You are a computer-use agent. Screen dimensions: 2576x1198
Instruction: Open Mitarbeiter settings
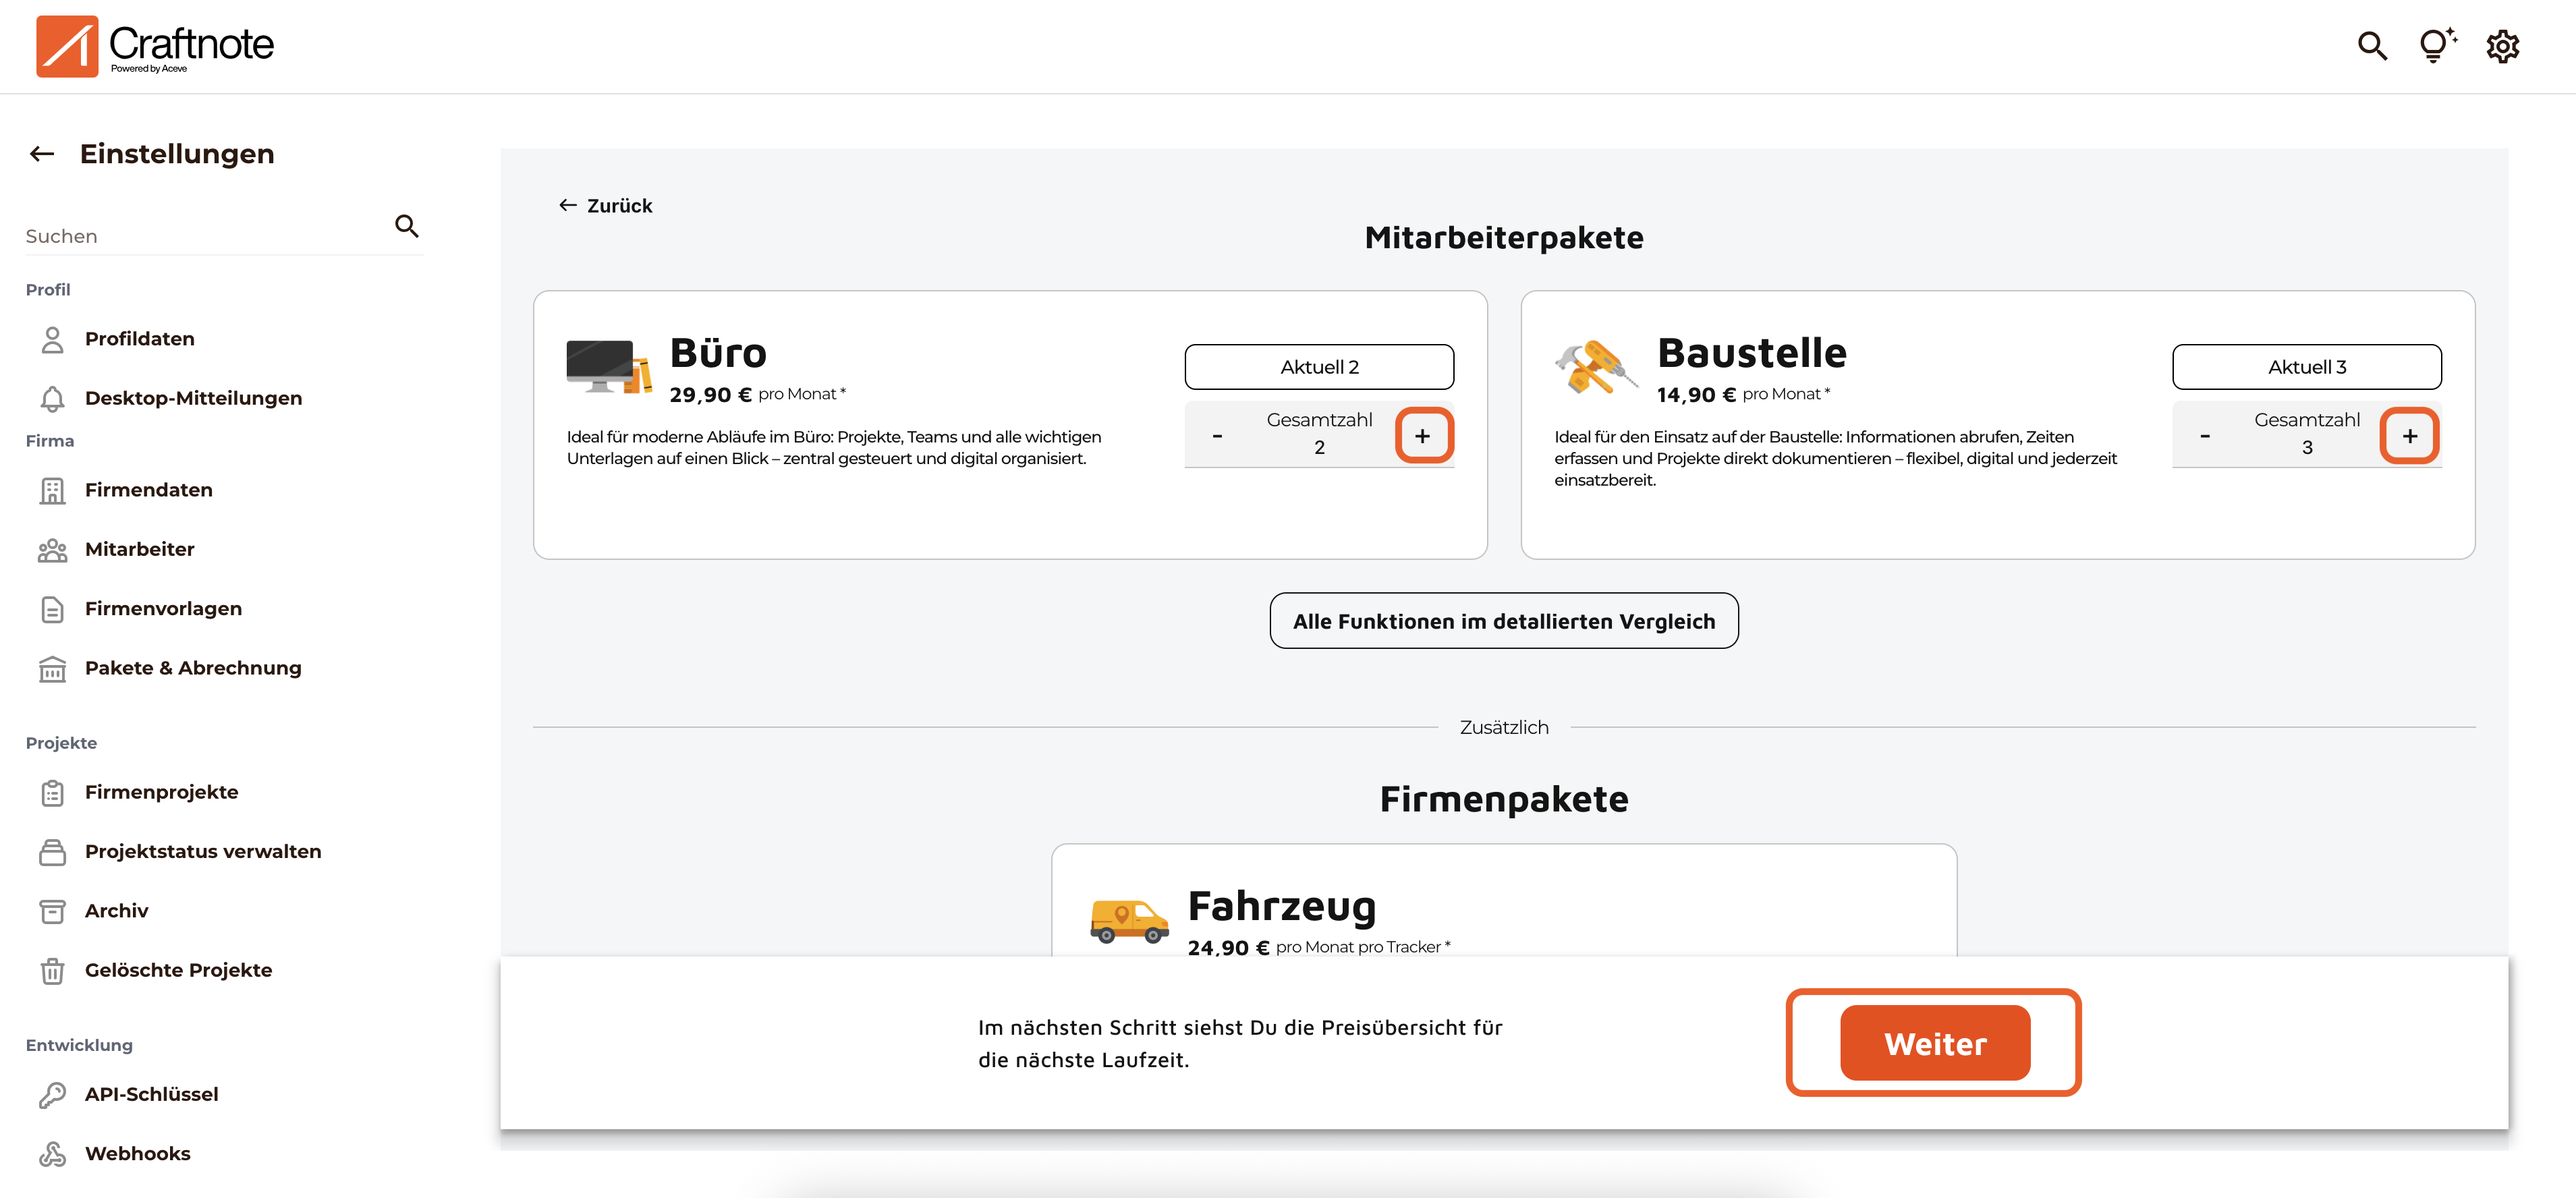139,549
